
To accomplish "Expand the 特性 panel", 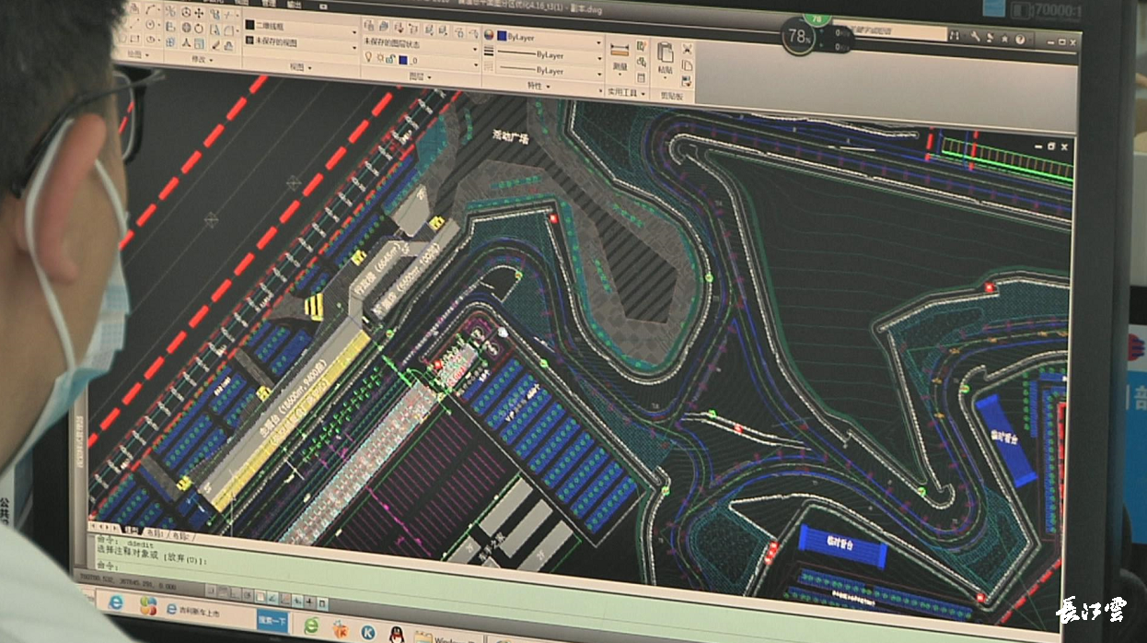I will point(539,86).
